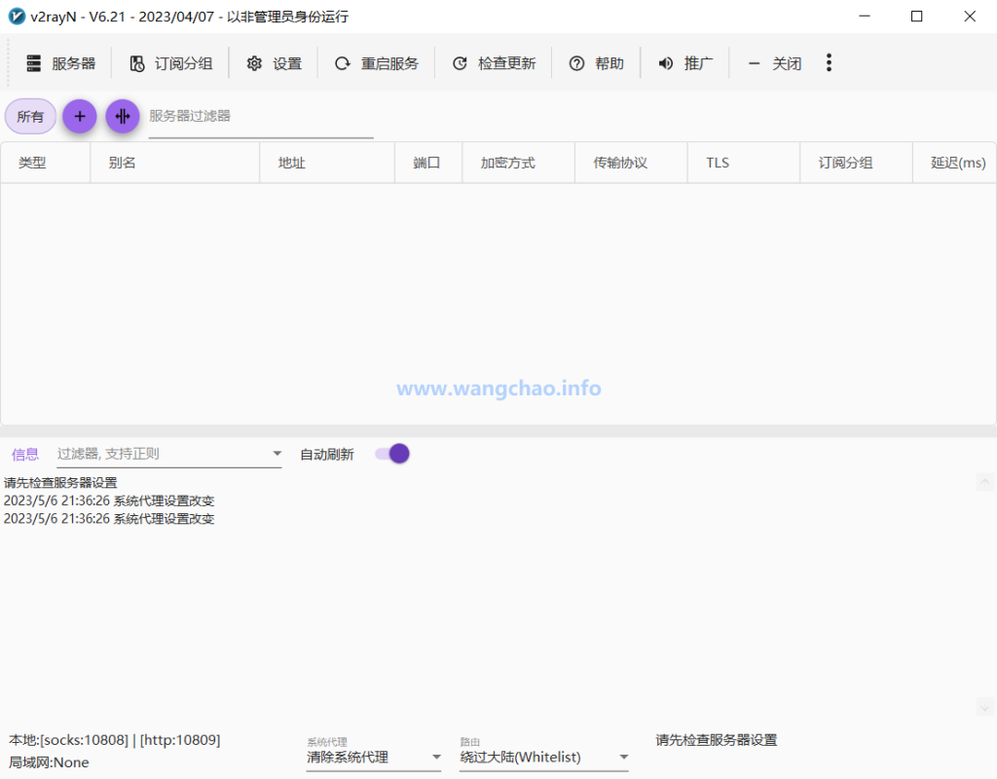Open the 帮助 help menu
Screen dimensions: 997x779
tap(597, 63)
